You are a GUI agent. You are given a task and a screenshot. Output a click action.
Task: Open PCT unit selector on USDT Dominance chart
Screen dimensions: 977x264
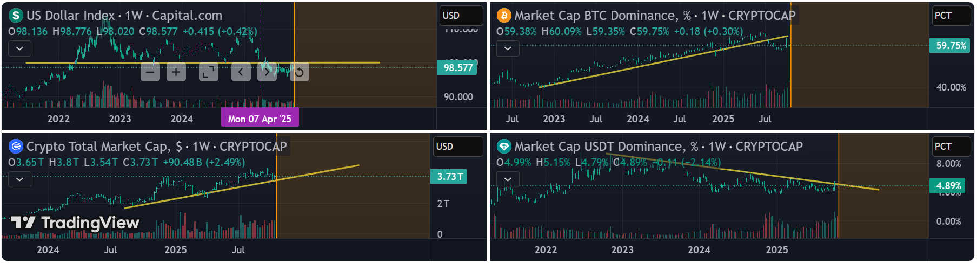point(951,147)
